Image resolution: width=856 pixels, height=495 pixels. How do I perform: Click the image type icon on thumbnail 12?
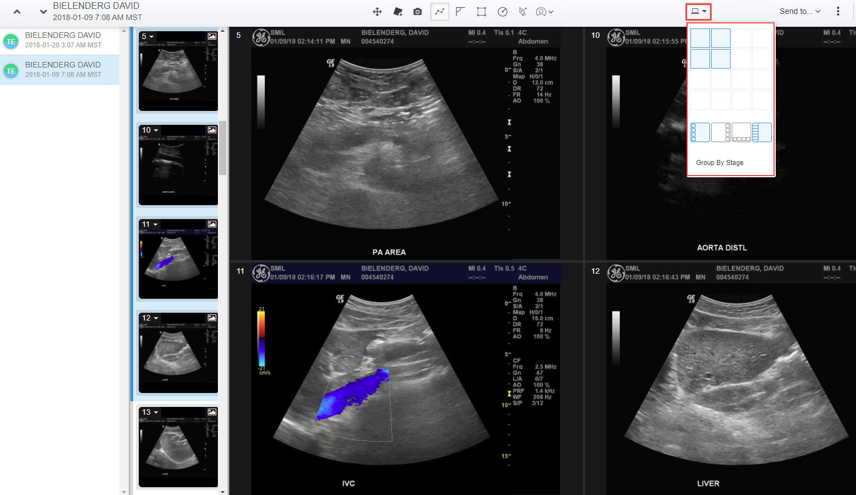212,317
